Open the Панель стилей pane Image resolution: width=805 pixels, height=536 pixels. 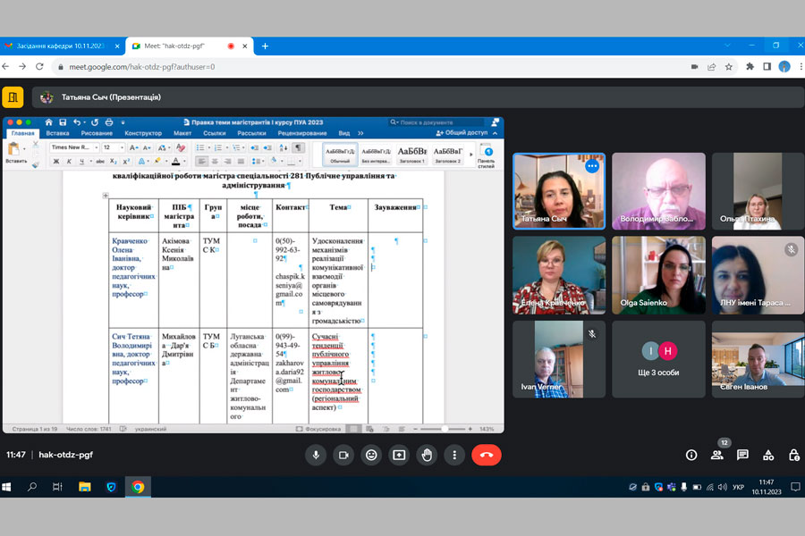[x=487, y=155]
